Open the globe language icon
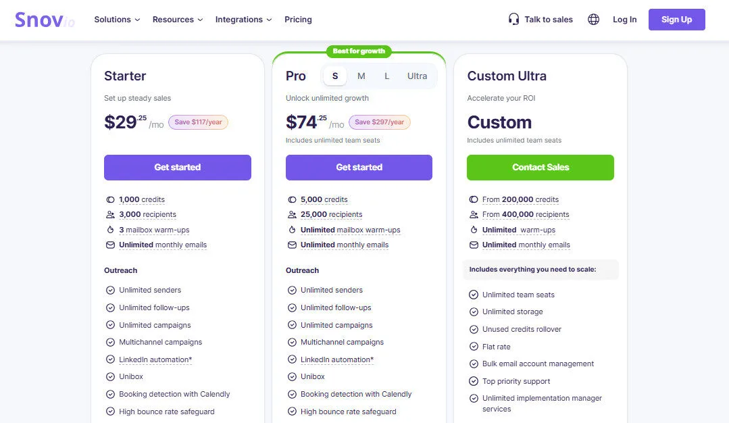This screenshot has height=423, width=729. [593, 19]
